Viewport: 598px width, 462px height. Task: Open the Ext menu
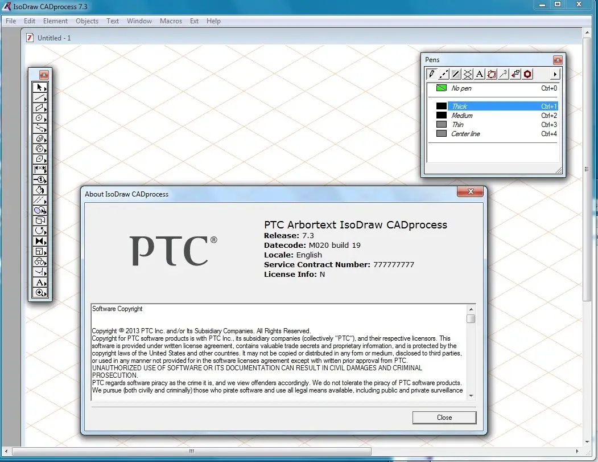tap(194, 21)
